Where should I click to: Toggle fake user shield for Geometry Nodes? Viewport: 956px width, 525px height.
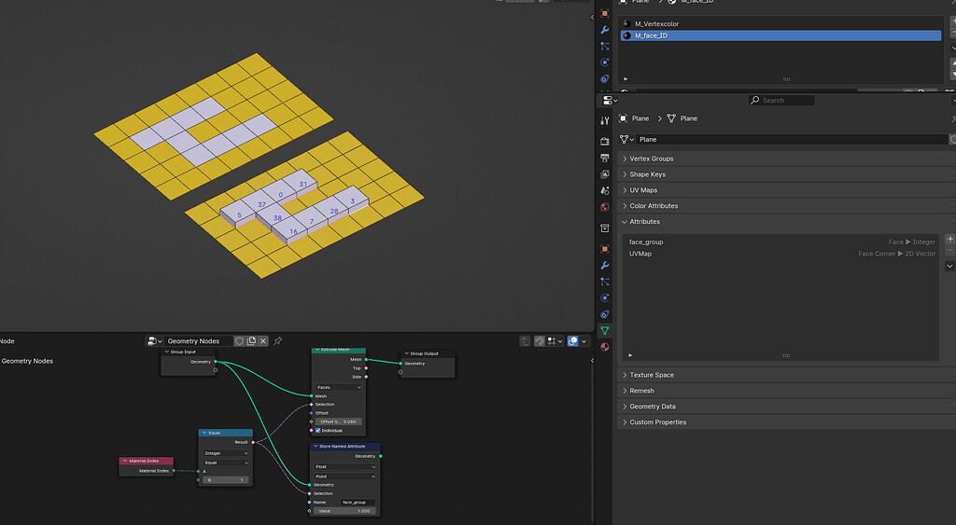pyautogui.click(x=240, y=341)
